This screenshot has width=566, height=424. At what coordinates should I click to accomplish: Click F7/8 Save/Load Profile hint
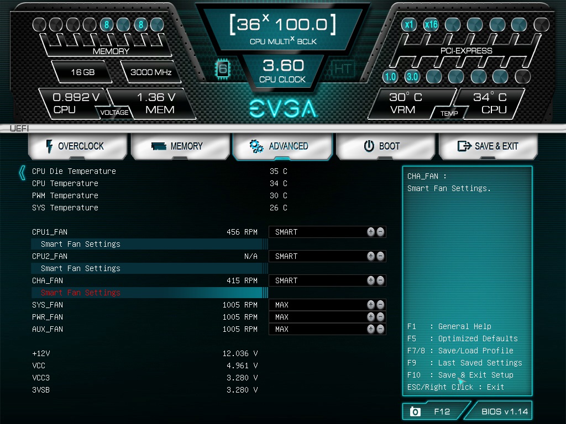pos(460,351)
